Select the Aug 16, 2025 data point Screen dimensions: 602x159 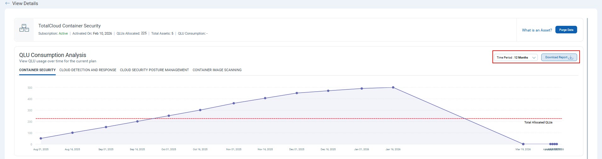click(72, 133)
